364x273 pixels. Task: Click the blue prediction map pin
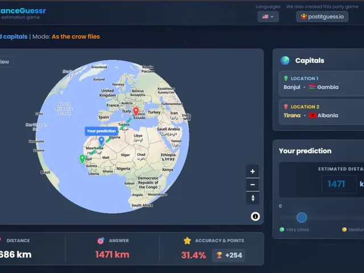click(101, 141)
